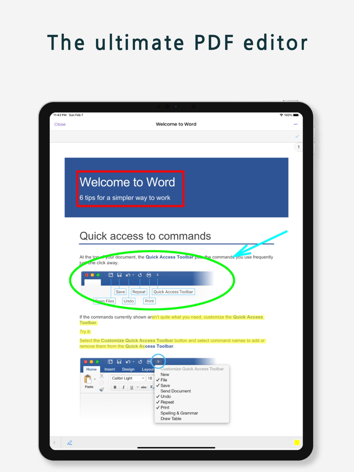Viewport: 354px width, 472px height.
Task: Click the save disk icon above the Insert tab
Action: pyautogui.click(x=119, y=362)
